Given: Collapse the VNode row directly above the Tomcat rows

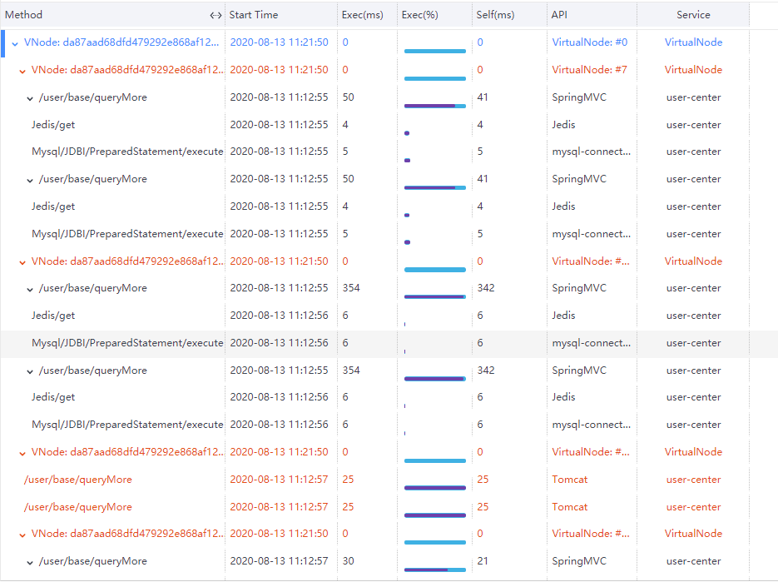Looking at the screenshot, I should coord(22,453).
